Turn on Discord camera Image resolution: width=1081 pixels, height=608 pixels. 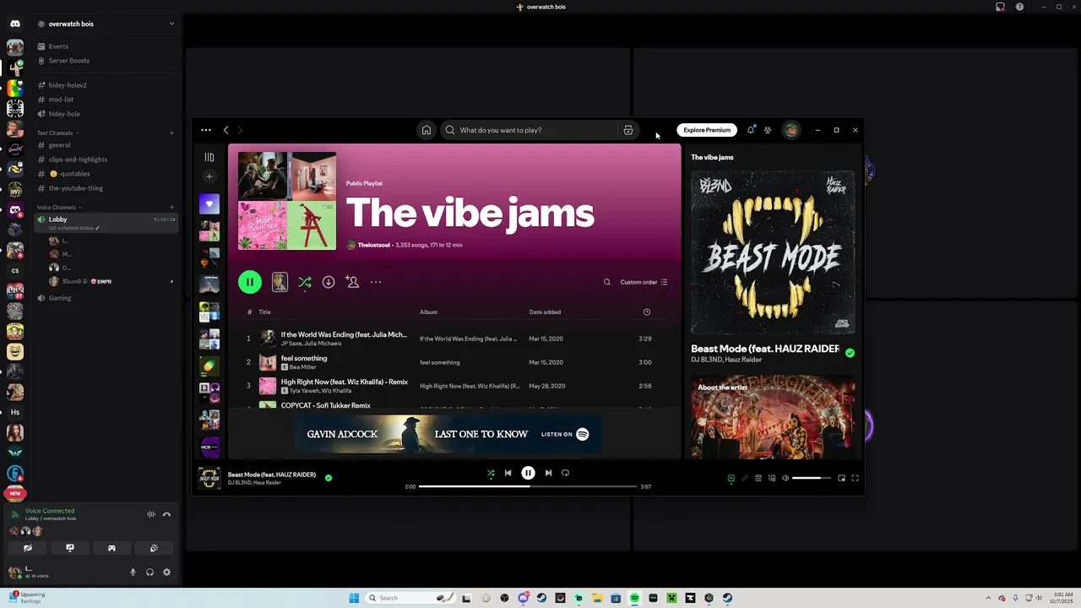[28, 548]
